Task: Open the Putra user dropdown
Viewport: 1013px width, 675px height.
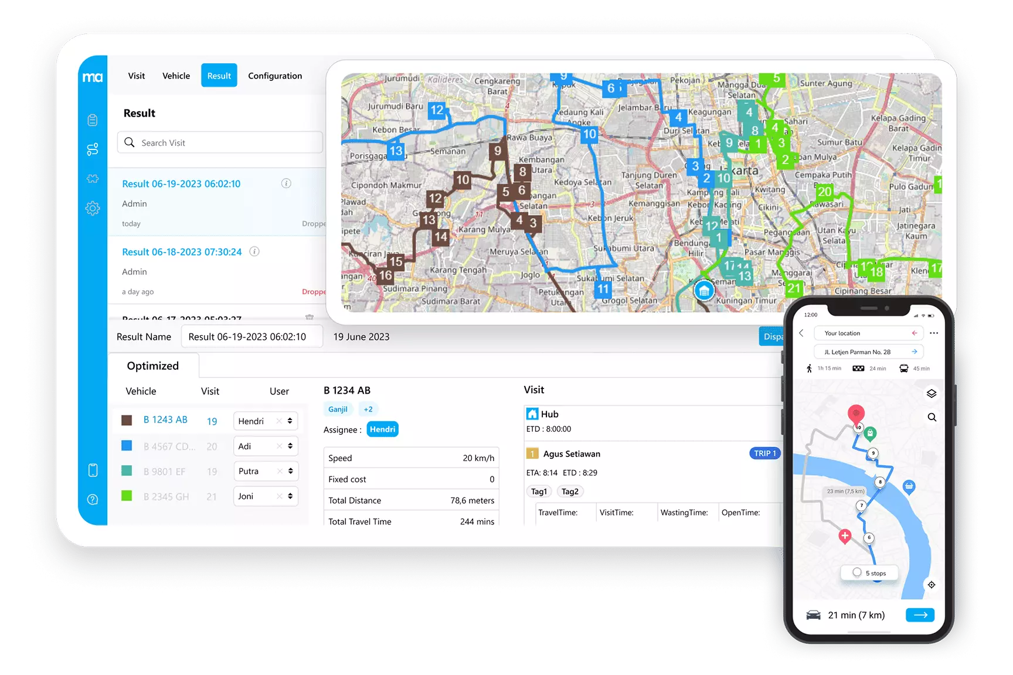Action: click(x=290, y=471)
